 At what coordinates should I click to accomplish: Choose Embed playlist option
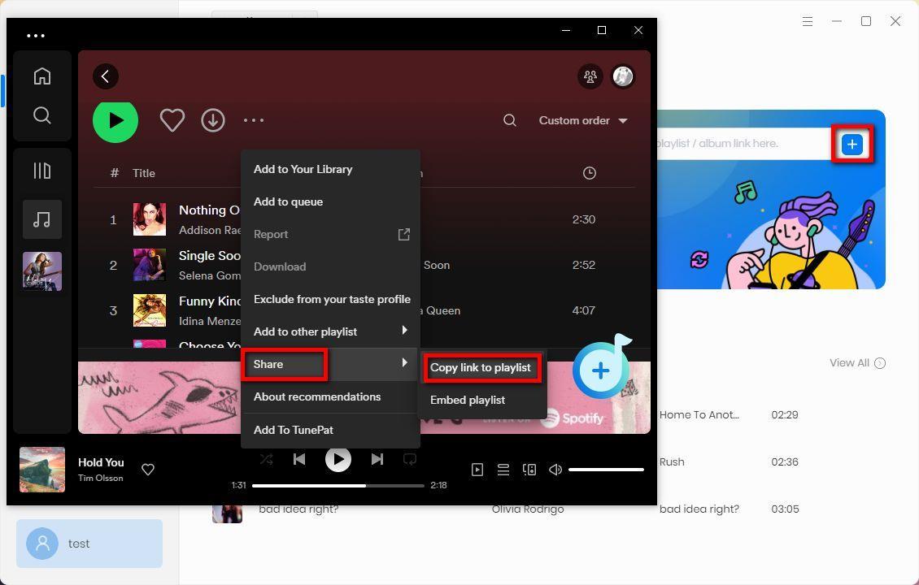point(481,400)
